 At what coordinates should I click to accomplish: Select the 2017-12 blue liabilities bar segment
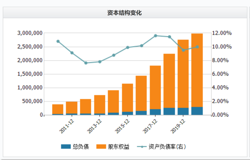coord(155,112)
